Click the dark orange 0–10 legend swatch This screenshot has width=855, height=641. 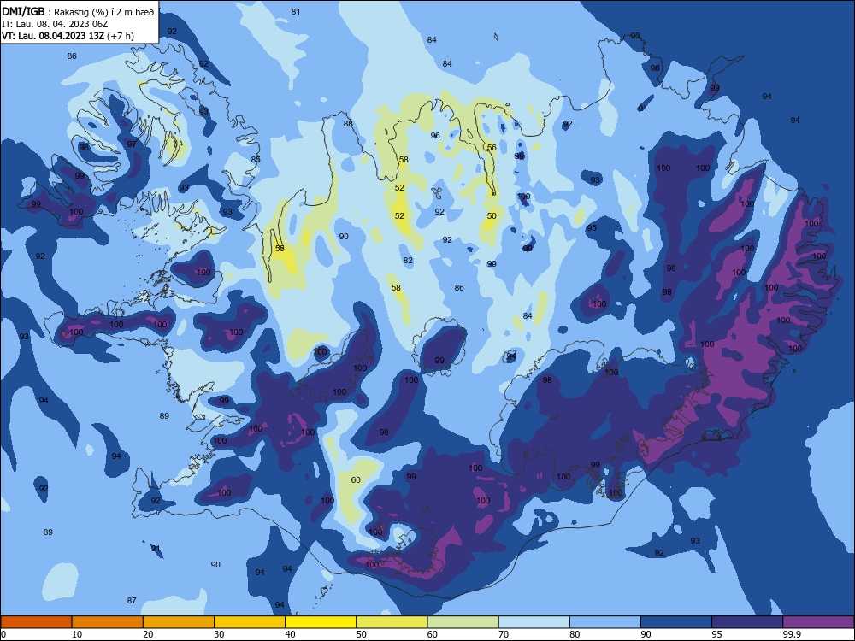tap(36, 622)
